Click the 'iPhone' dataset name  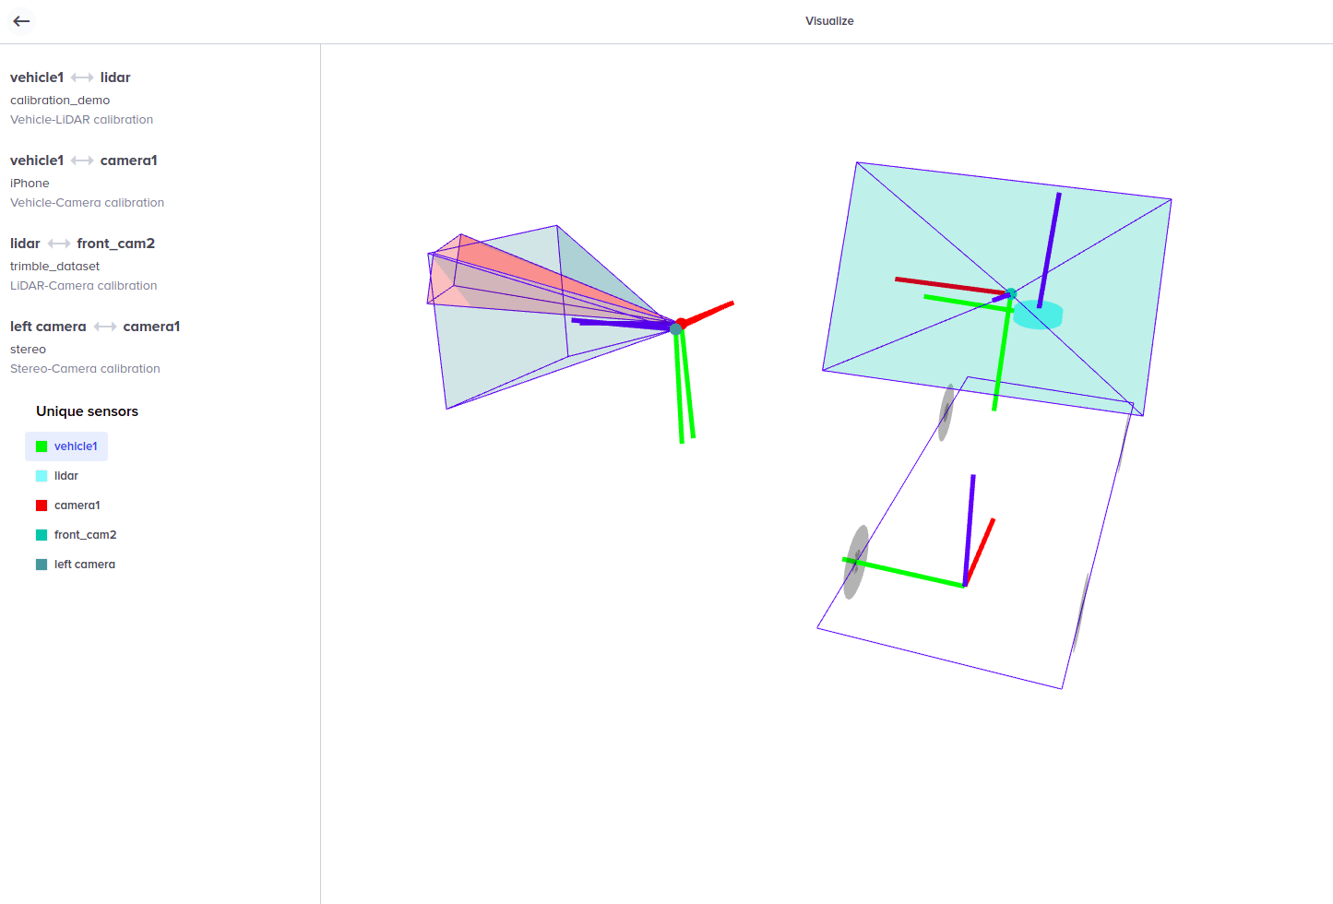pos(30,183)
